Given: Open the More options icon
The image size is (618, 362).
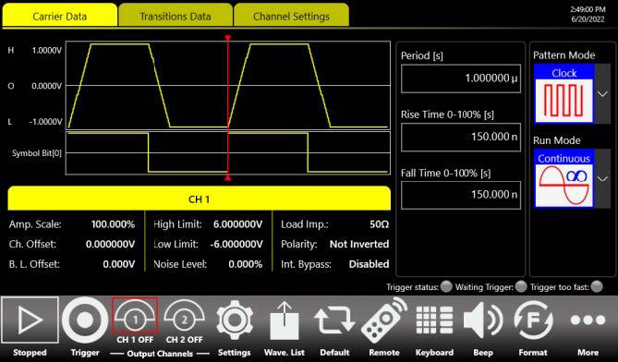Looking at the screenshot, I should point(588,320).
